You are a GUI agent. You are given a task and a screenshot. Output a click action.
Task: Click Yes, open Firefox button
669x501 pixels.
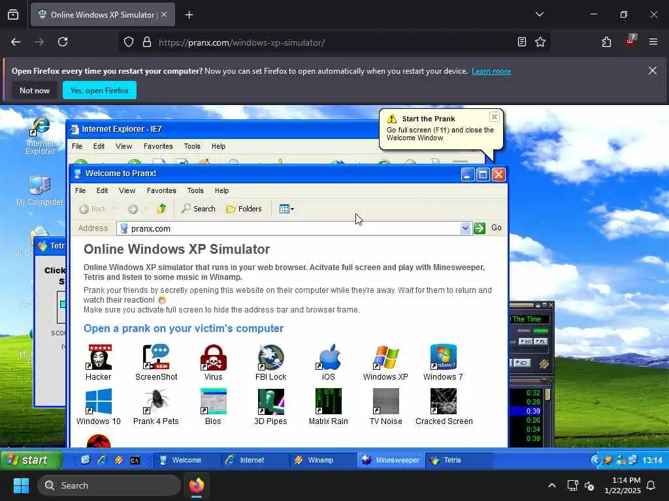[x=99, y=90]
